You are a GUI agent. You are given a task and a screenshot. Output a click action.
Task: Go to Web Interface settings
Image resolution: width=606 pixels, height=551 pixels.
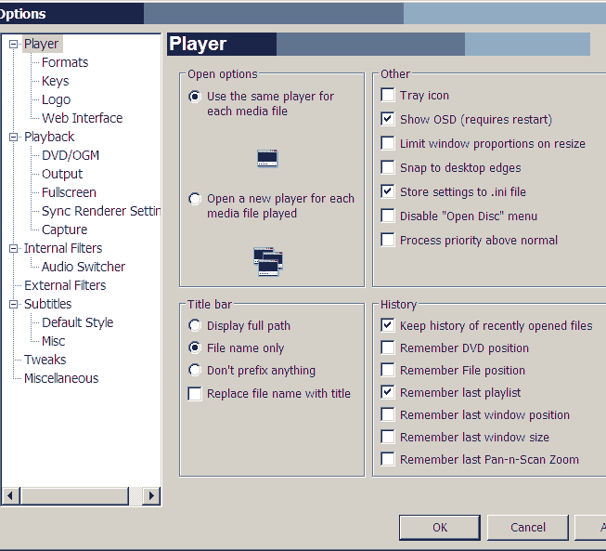pyautogui.click(x=82, y=118)
